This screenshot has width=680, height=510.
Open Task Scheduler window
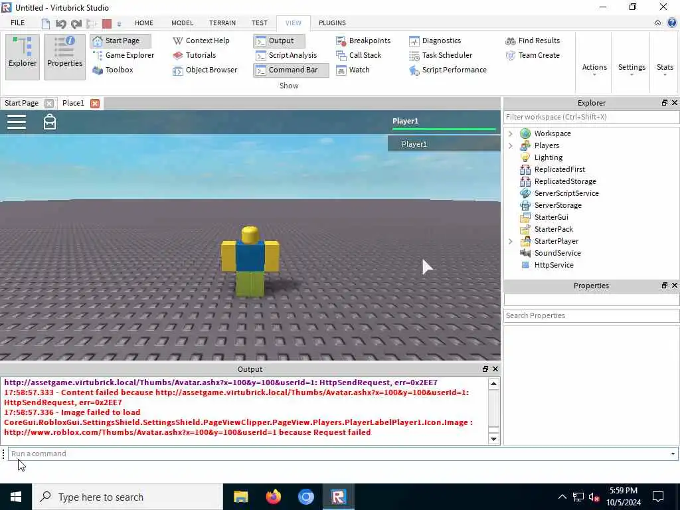click(x=441, y=55)
